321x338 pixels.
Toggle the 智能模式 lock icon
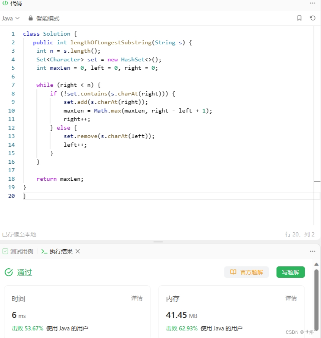[x=30, y=18]
